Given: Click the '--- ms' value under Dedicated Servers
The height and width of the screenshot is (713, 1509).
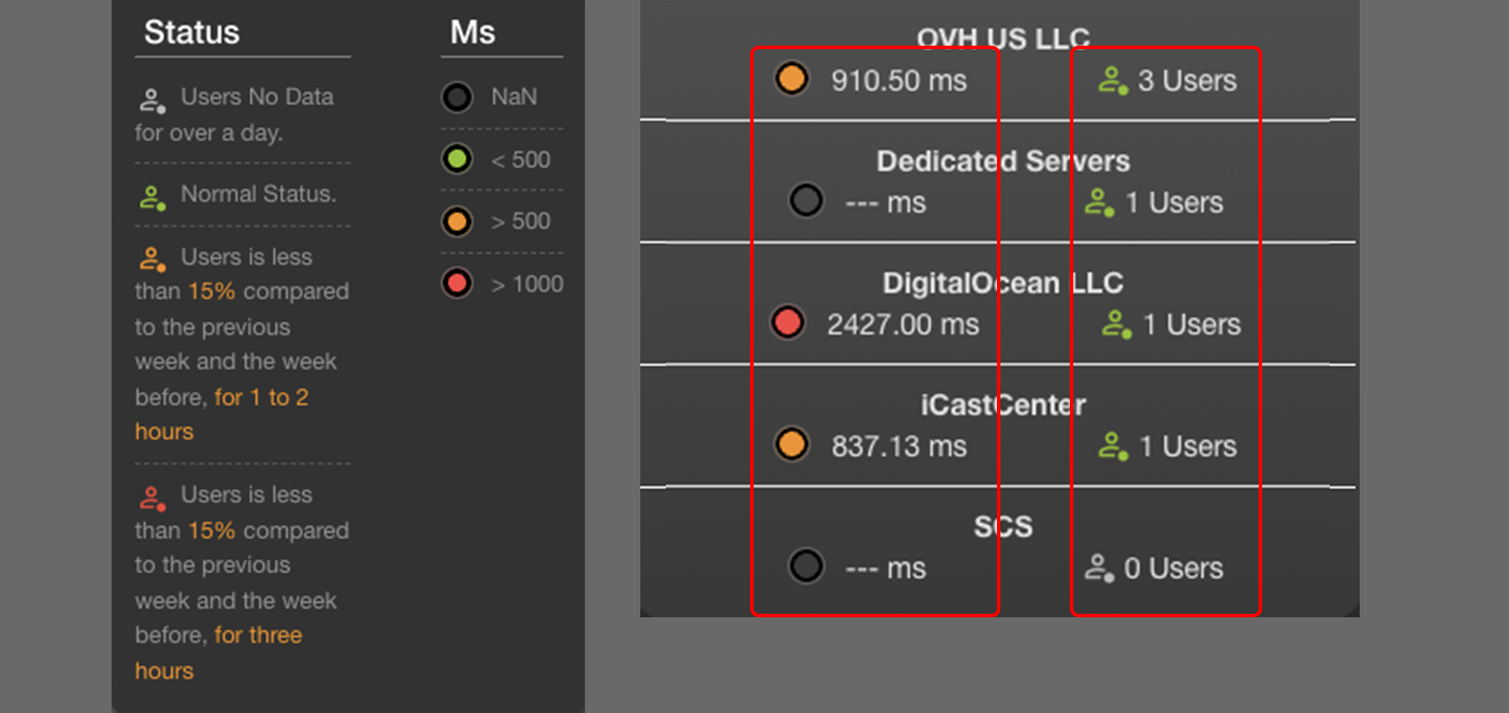Looking at the screenshot, I should (885, 203).
